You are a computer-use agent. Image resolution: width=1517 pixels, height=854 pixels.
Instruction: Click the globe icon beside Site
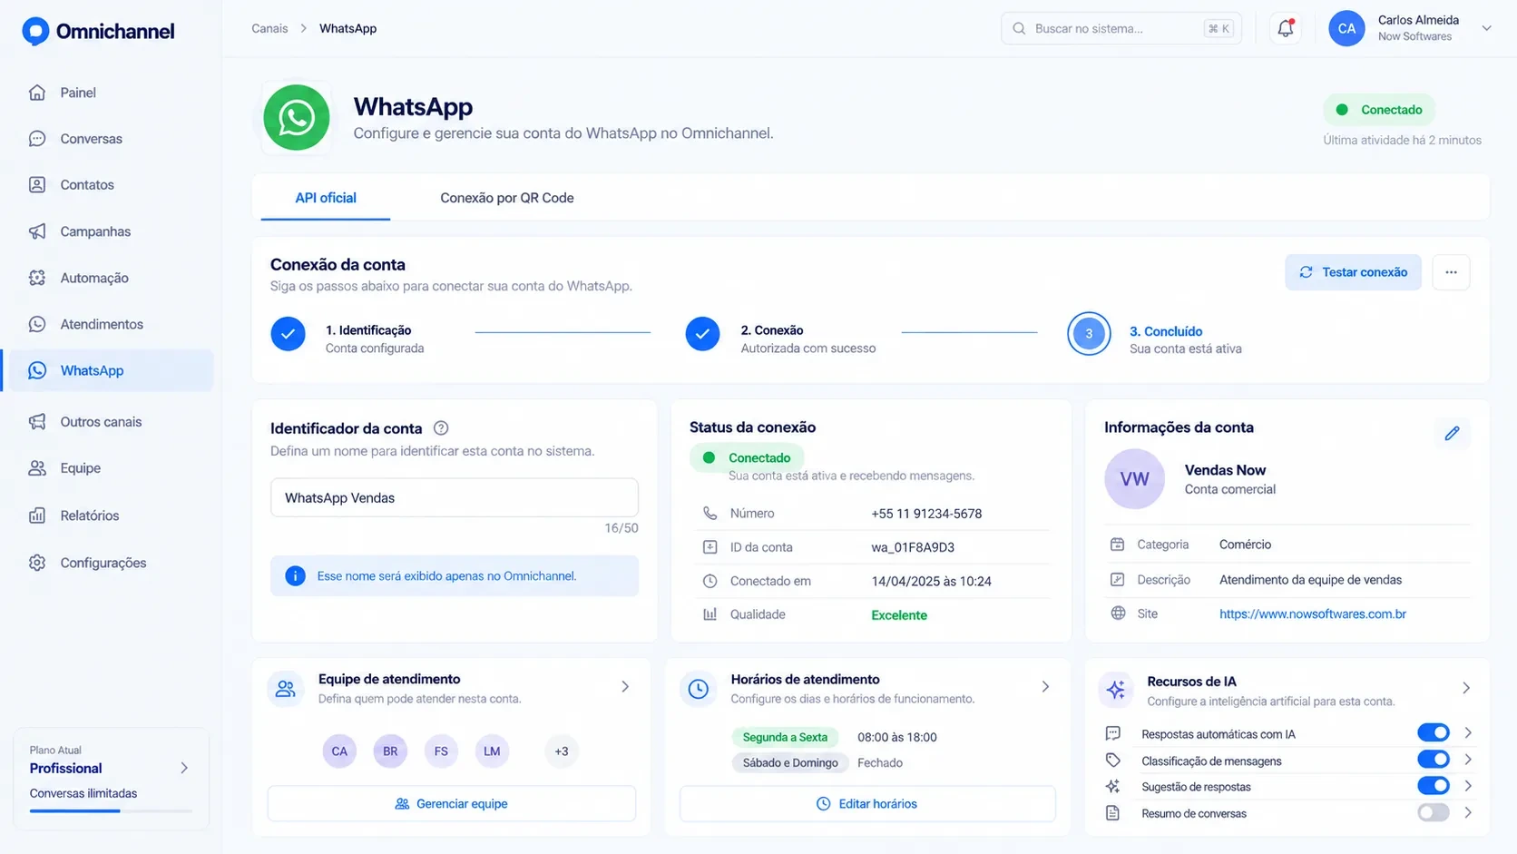[x=1118, y=614]
